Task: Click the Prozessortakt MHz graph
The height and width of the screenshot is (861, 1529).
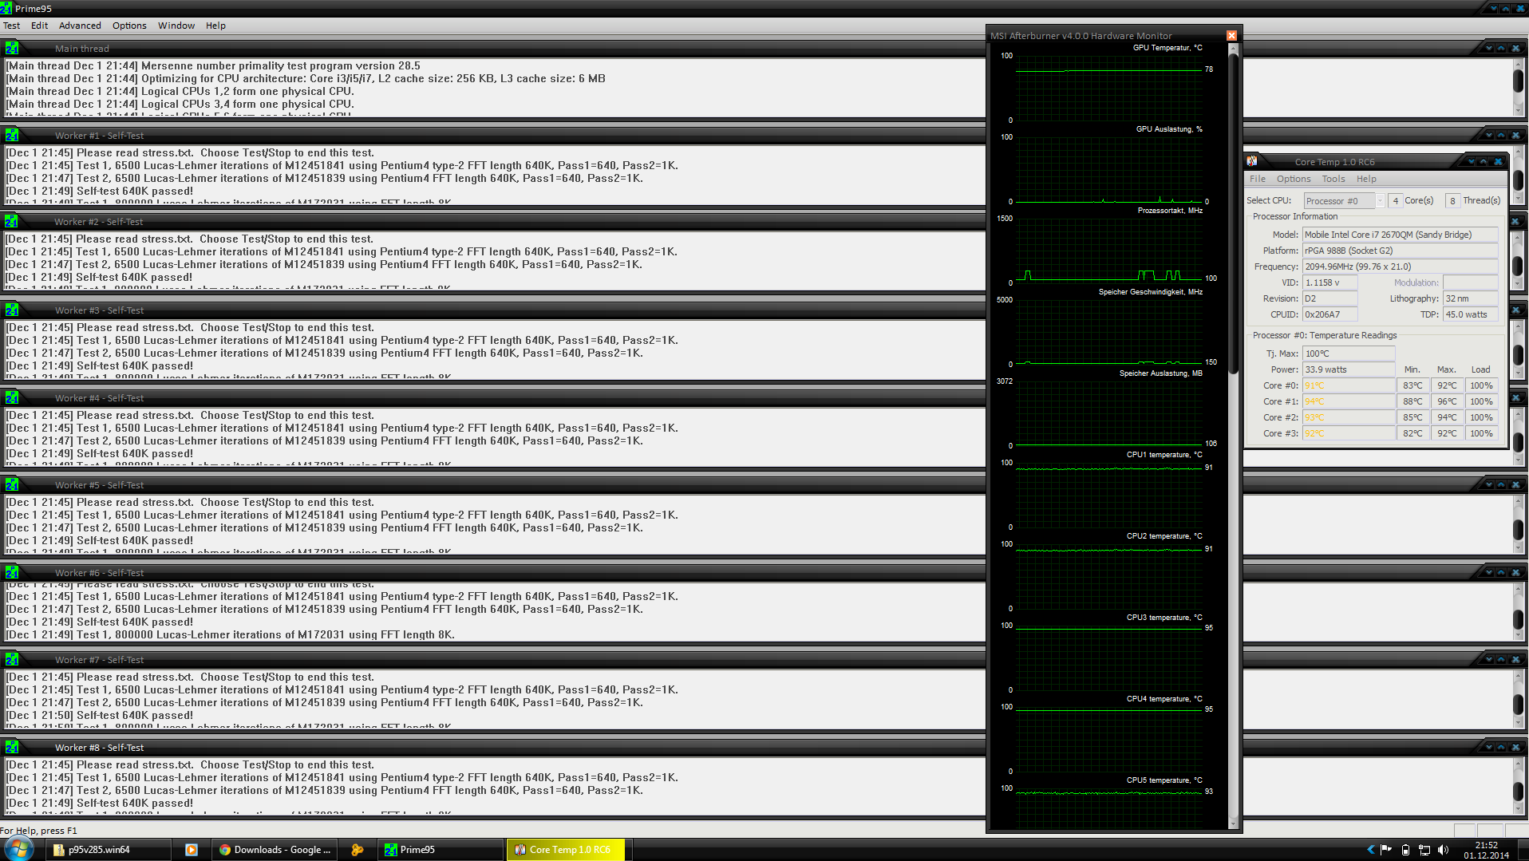Action: (1109, 251)
